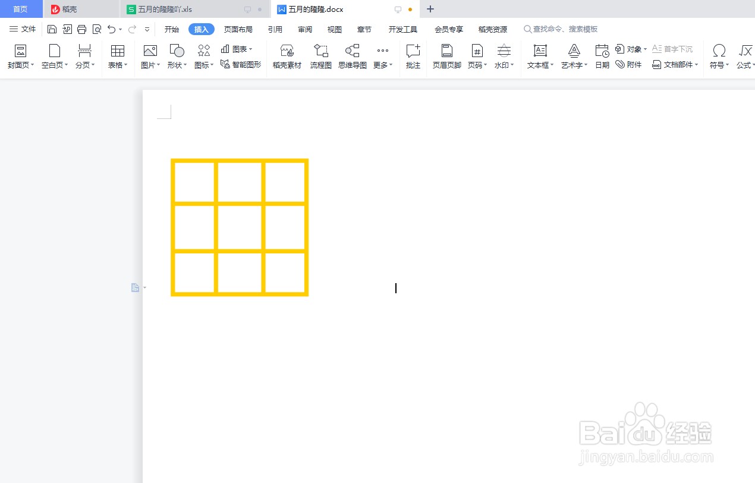Click the page break (分页) icon
The image size is (755, 483).
click(x=85, y=51)
